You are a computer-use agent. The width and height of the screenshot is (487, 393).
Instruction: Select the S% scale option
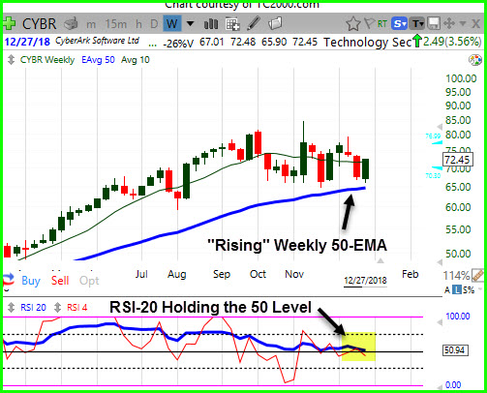469,290
